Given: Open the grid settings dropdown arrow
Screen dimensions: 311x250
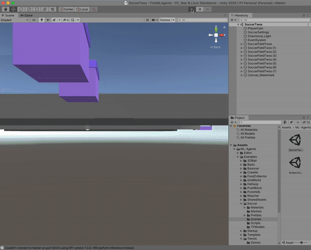Looking at the screenshot, I should 78,20.
